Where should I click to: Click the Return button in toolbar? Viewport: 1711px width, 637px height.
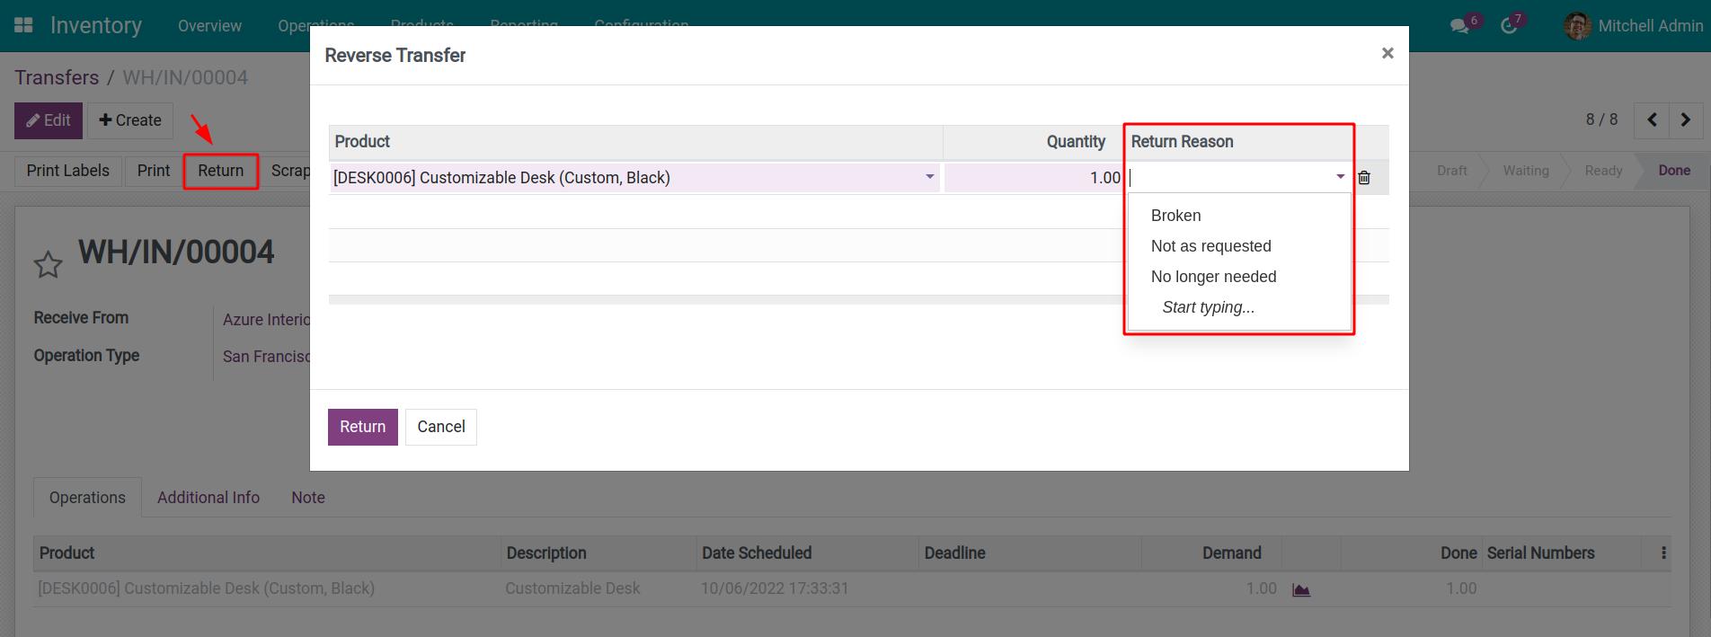pyautogui.click(x=221, y=171)
